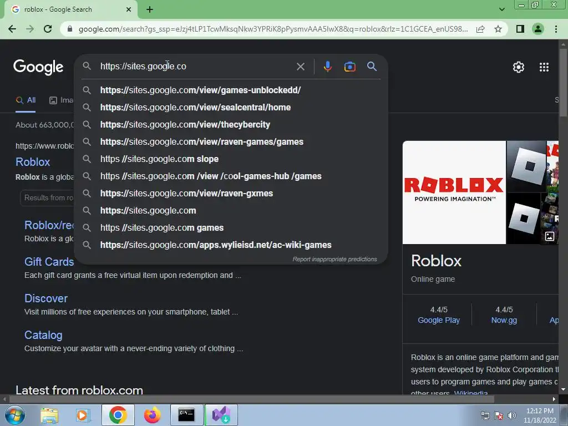Start voice search with the microphone

[x=327, y=67]
